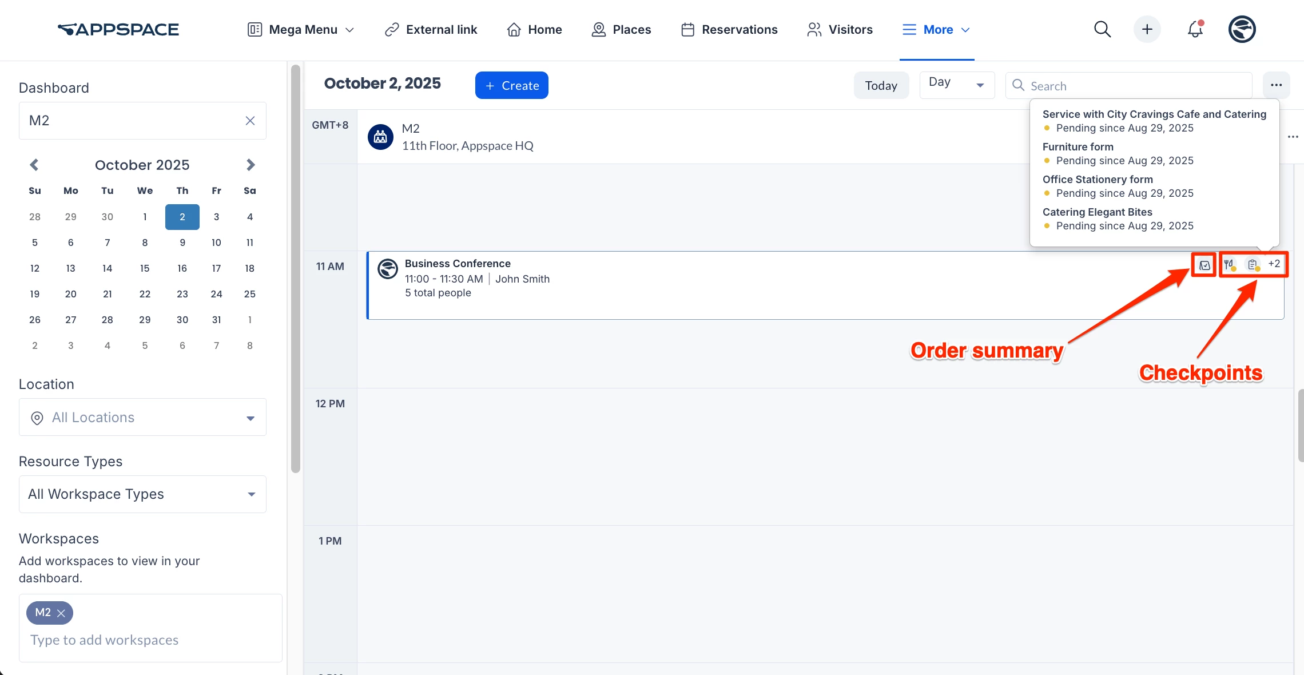Expand the All Locations dropdown
The height and width of the screenshot is (675, 1304).
[x=250, y=418]
